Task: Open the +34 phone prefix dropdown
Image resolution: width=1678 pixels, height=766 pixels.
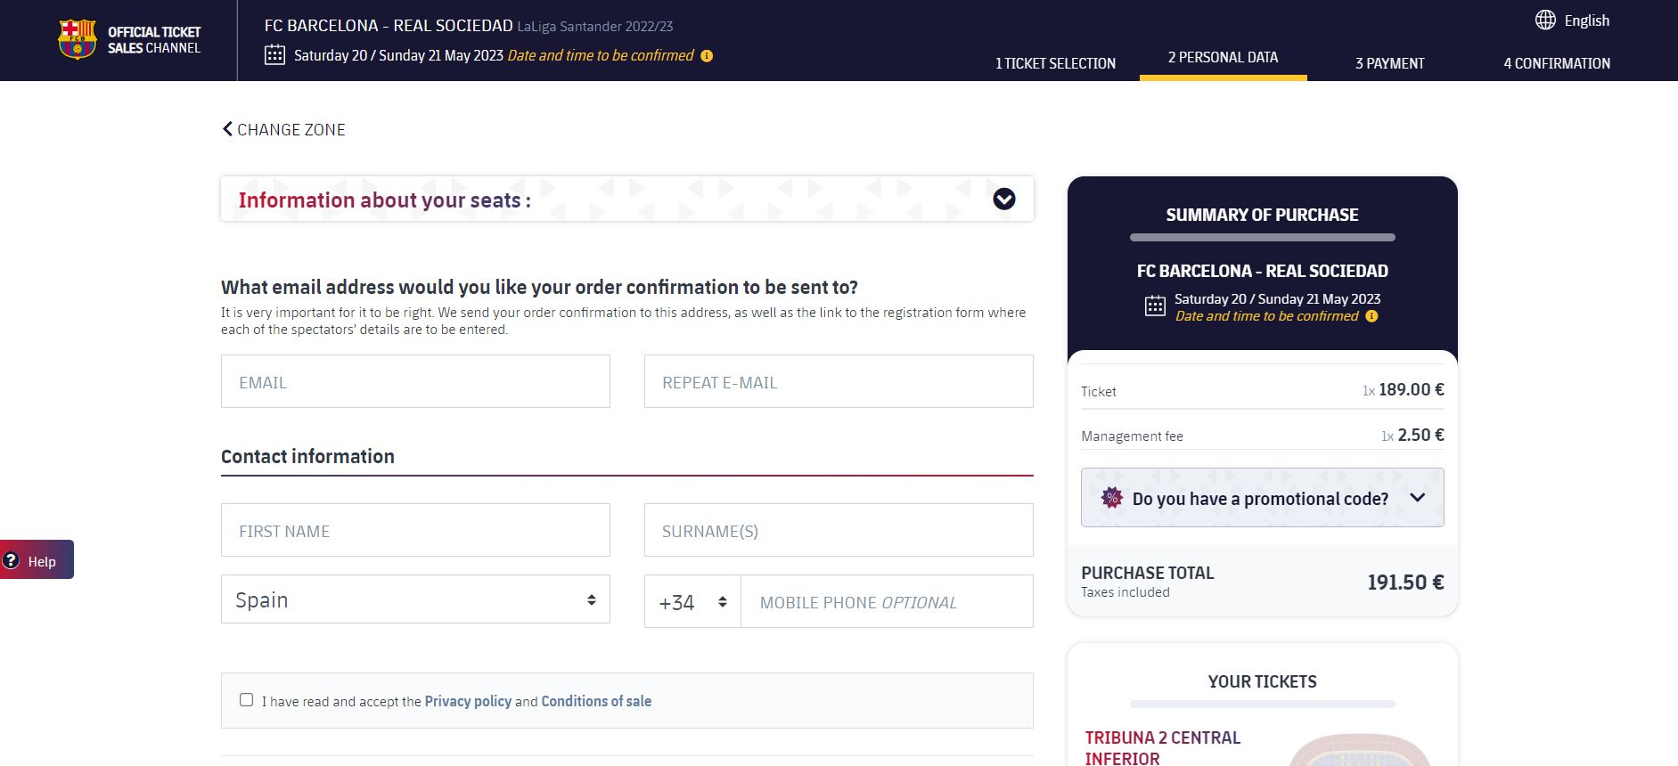Action: tap(692, 602)
